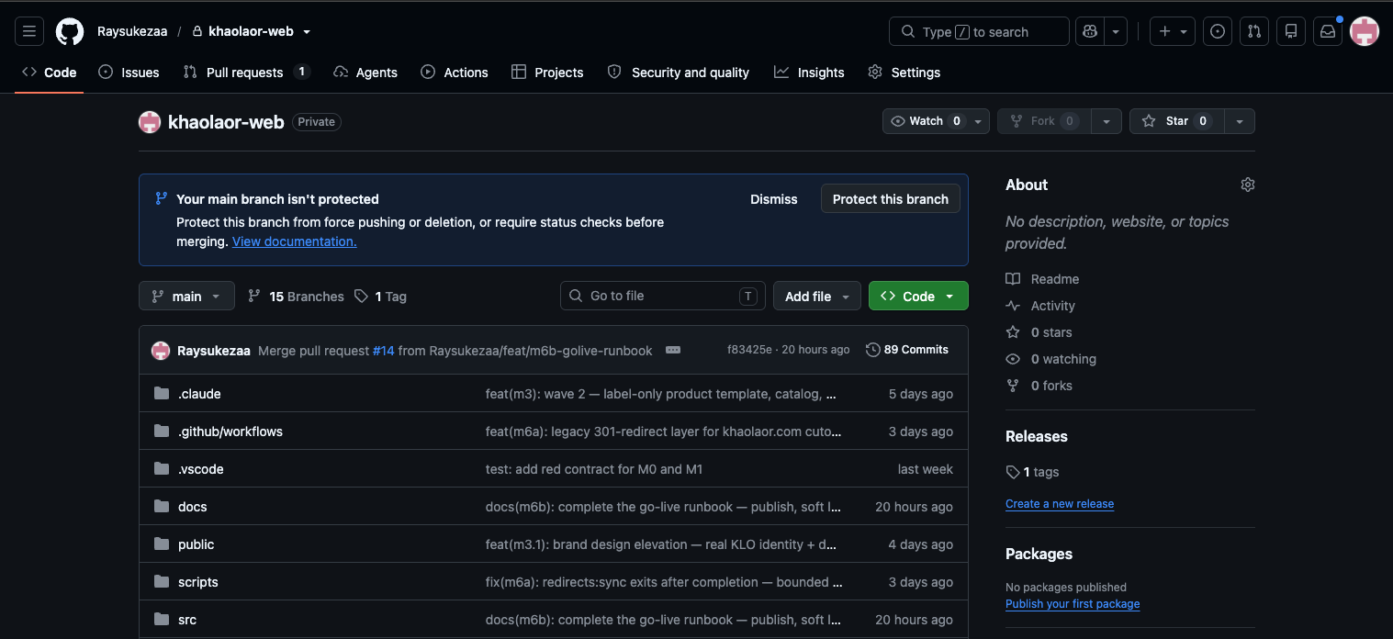Open the repository Settings tab
This screenshot has height=639, width=1393.
(904, 73)
